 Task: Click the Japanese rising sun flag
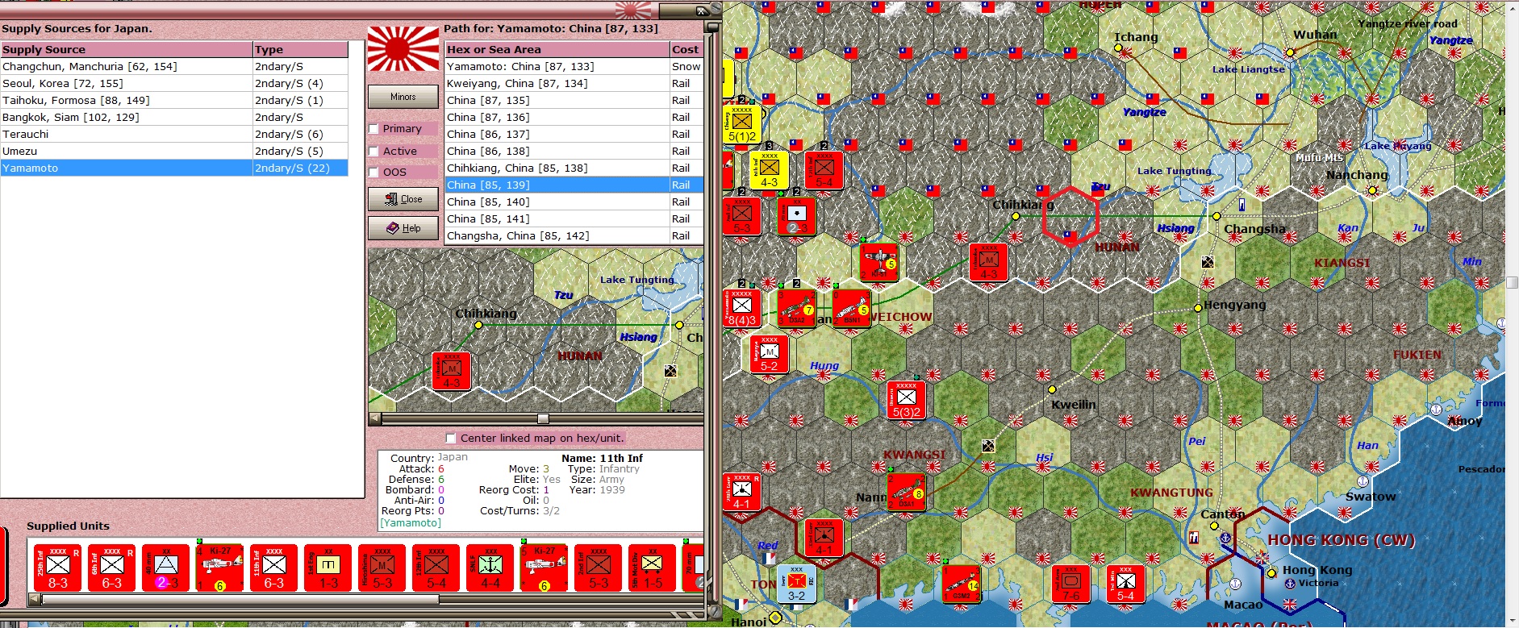point(403,48)
